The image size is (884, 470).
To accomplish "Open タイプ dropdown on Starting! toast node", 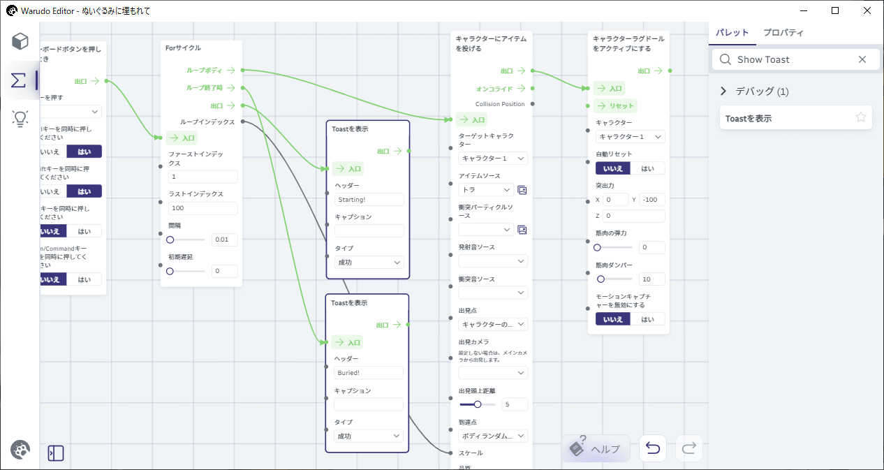I will pyautogui.click(x=369, y=263).
